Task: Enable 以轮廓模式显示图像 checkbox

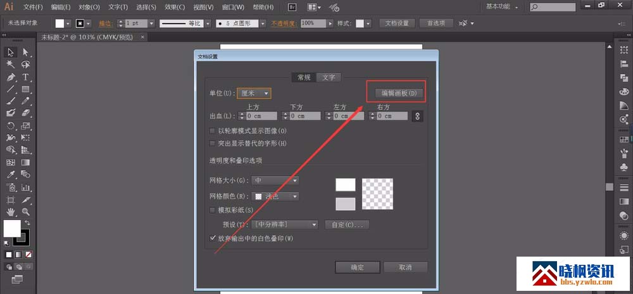Action: (x=213, y=131)
